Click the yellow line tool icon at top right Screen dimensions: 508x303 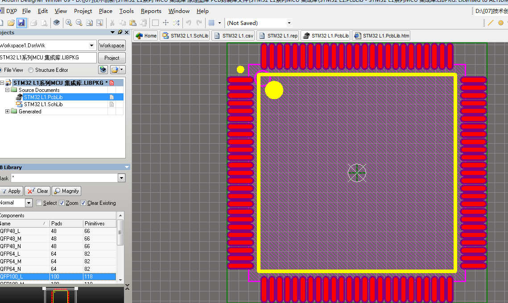click(x=491, y=23)
